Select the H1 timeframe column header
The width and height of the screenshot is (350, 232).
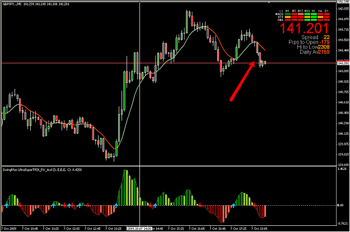(x=314, y=11)
